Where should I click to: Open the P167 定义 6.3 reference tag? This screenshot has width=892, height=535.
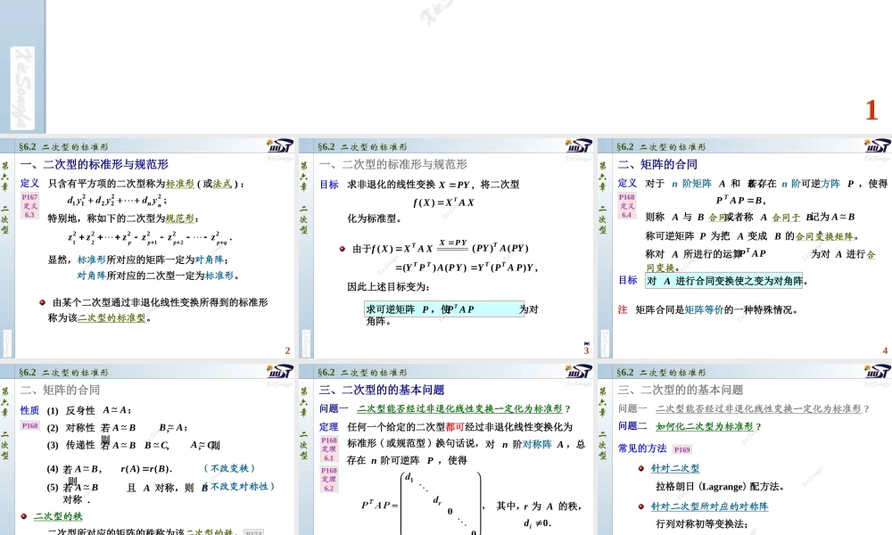tap(29, 205)
